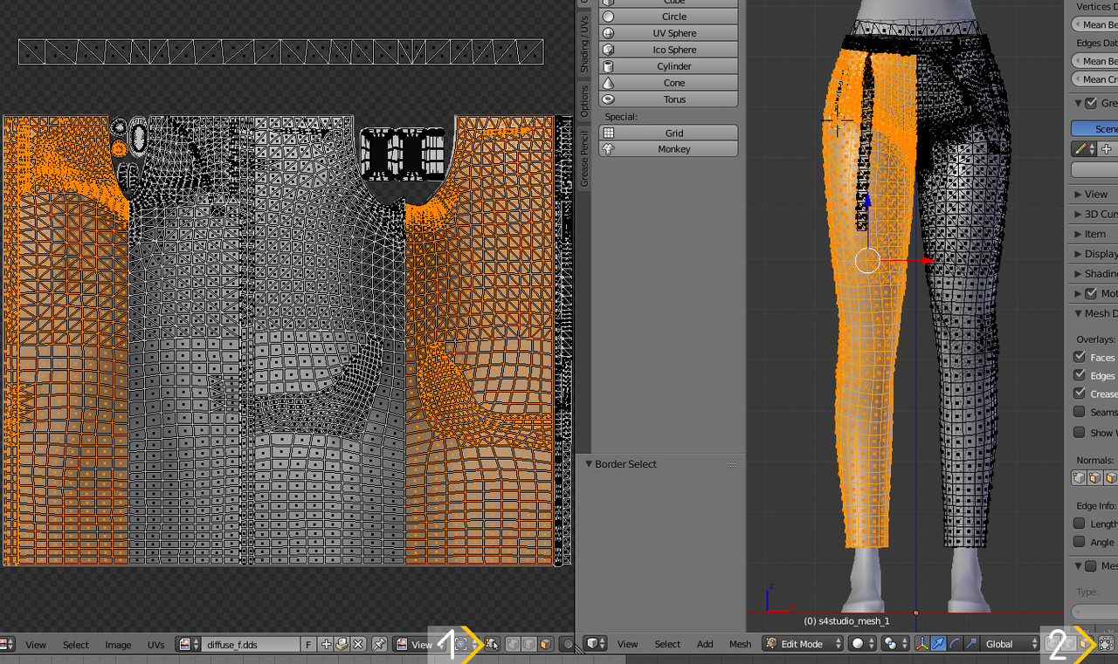Click open image folder icon in UV editor
Screen dimensions: 1118x664
[x=342, y=645]
